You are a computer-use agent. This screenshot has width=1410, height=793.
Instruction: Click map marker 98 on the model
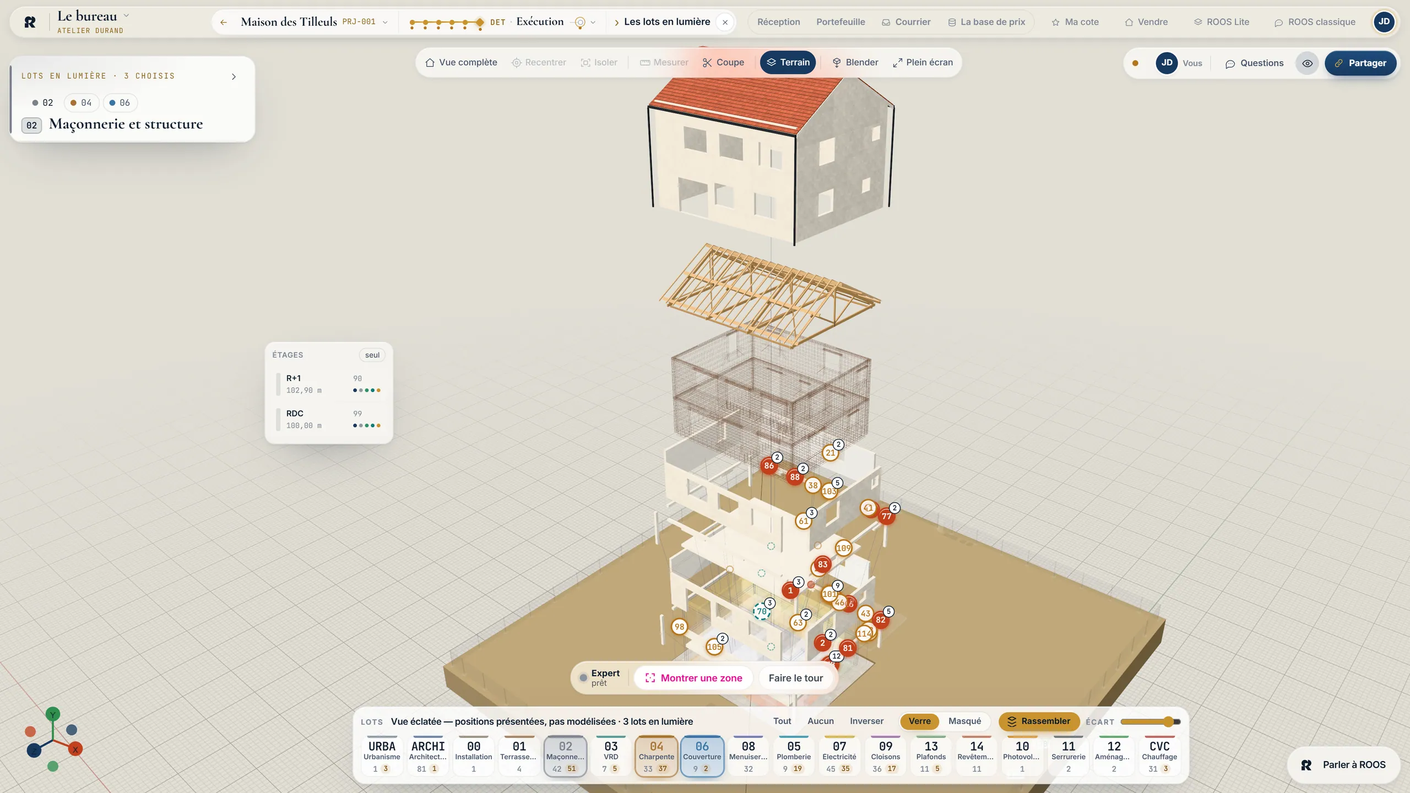tap(679, 627)
